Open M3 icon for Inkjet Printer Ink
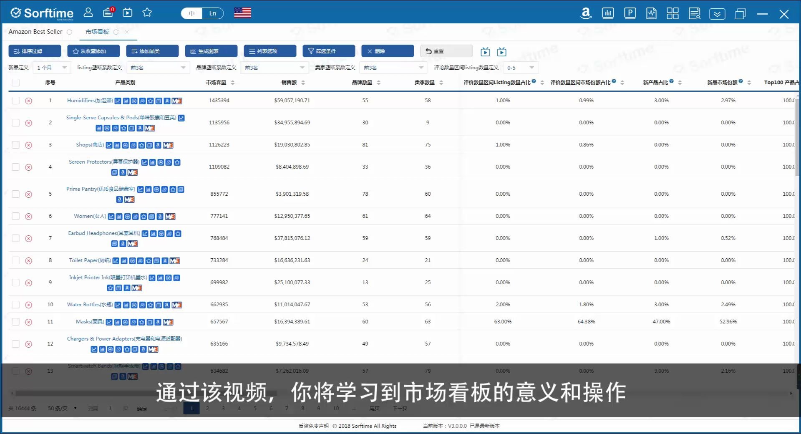The height and width of the screenshot is (434, 801). pyautogui.click(x=137, y=288)
